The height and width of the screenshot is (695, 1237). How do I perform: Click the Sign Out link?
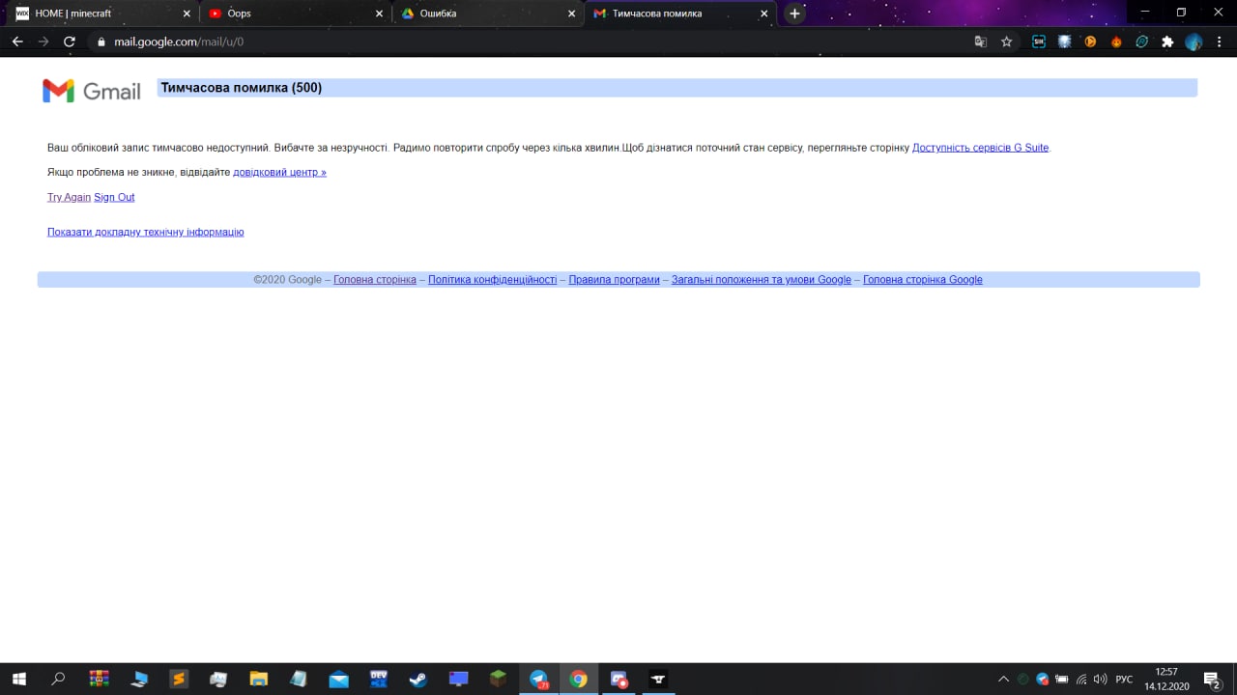tap(114, 197)
